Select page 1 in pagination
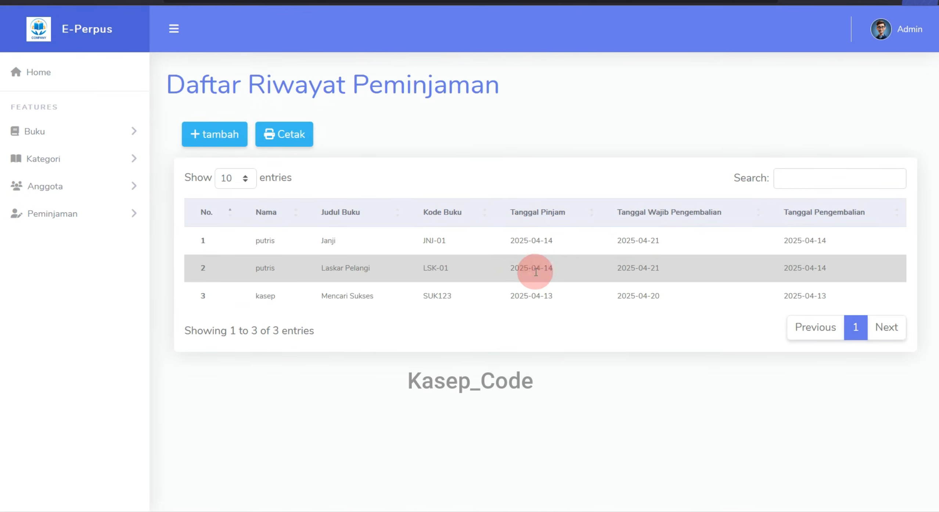939x512 pixels. [856, 327]
